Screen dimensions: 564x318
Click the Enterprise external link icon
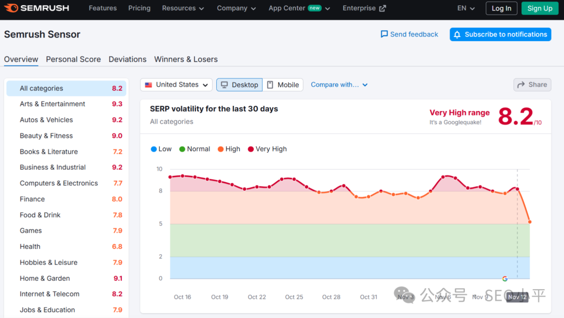382,8
